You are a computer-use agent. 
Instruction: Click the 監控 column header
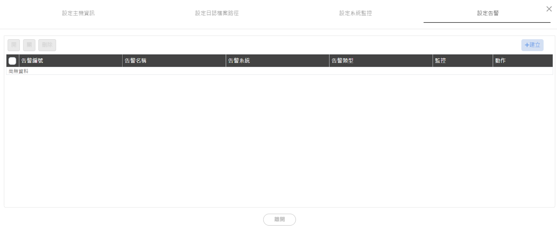pyautogui.click(x=463, y=60)
